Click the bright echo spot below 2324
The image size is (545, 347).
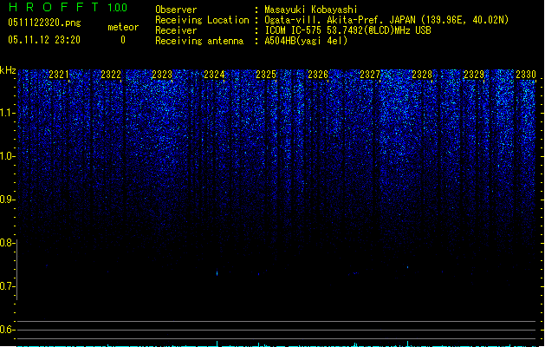click(x=217, y=273)
